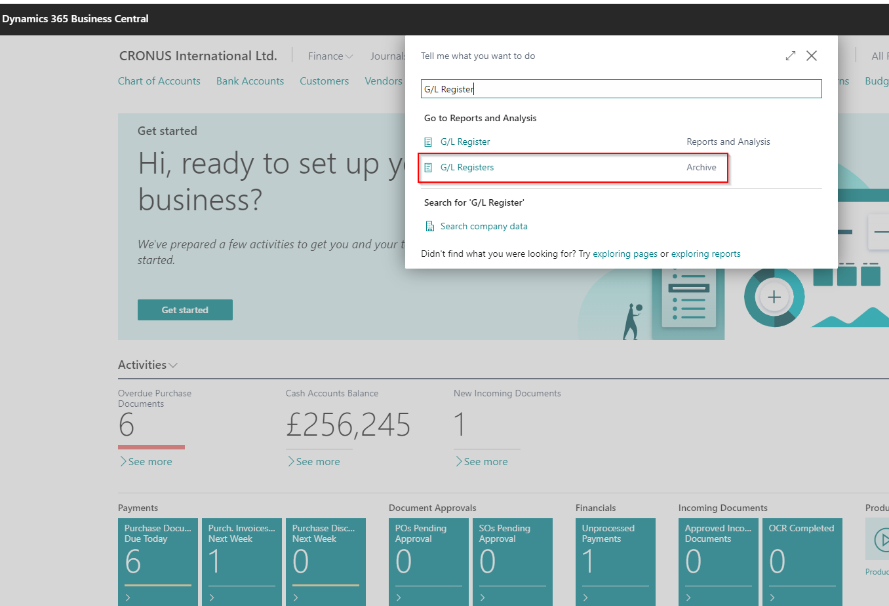
Task: Open OCR Completed tile
Action: click(x=802, y=561)
